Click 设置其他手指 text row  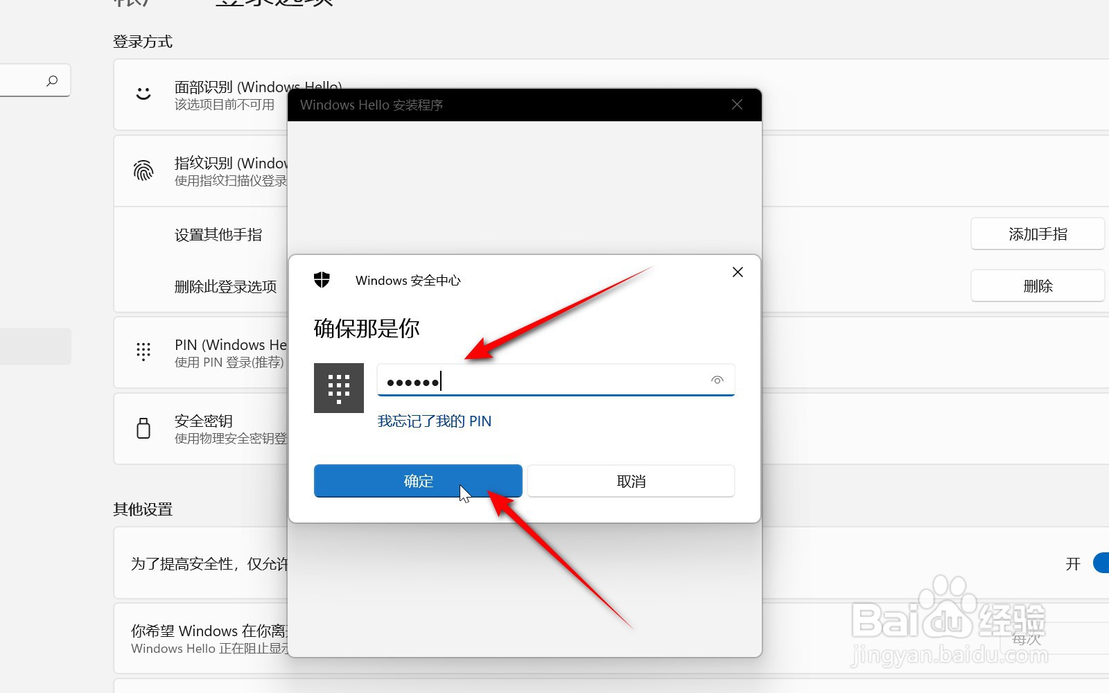click(218, 235)
